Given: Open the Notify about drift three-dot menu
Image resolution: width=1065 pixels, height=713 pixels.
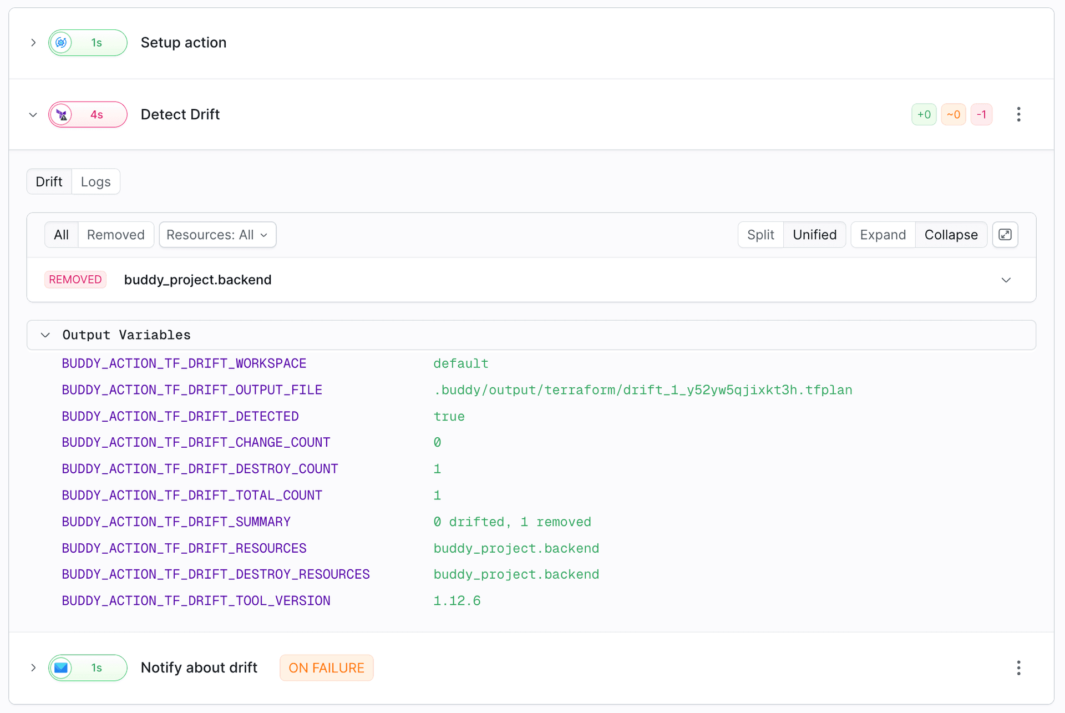Looking at the screenshot, I should (x=1018, y=668).
